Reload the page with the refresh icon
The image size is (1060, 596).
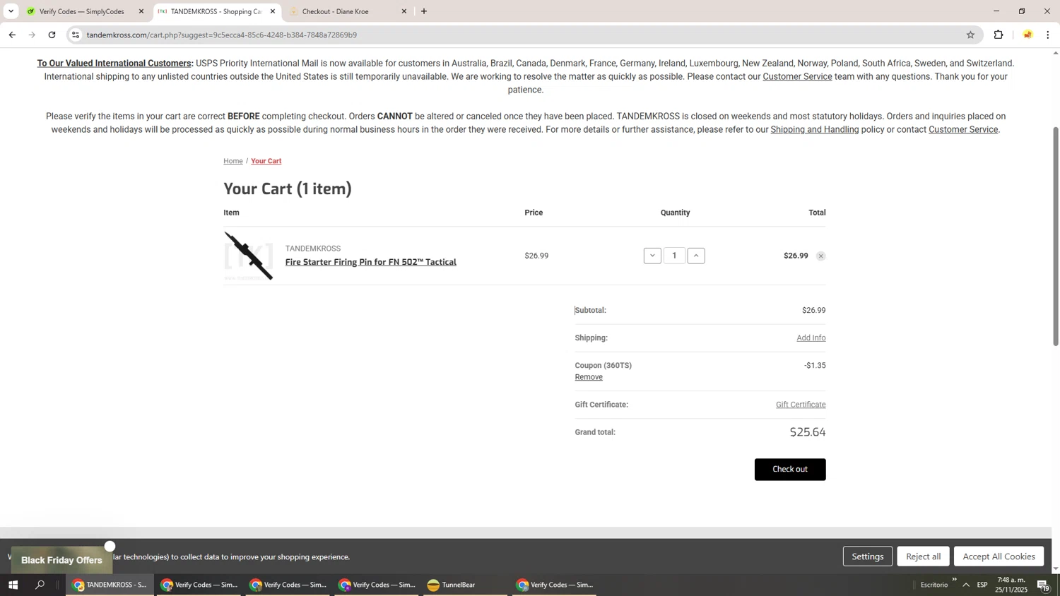[52, 35]
